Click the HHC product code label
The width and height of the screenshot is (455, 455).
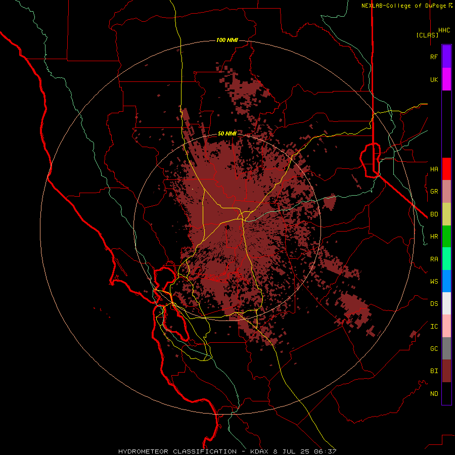pos(444,30)
